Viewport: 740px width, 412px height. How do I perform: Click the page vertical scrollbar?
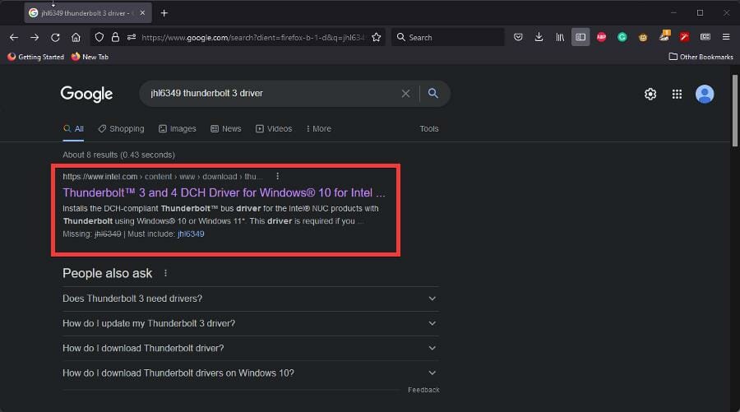point(734,110)
